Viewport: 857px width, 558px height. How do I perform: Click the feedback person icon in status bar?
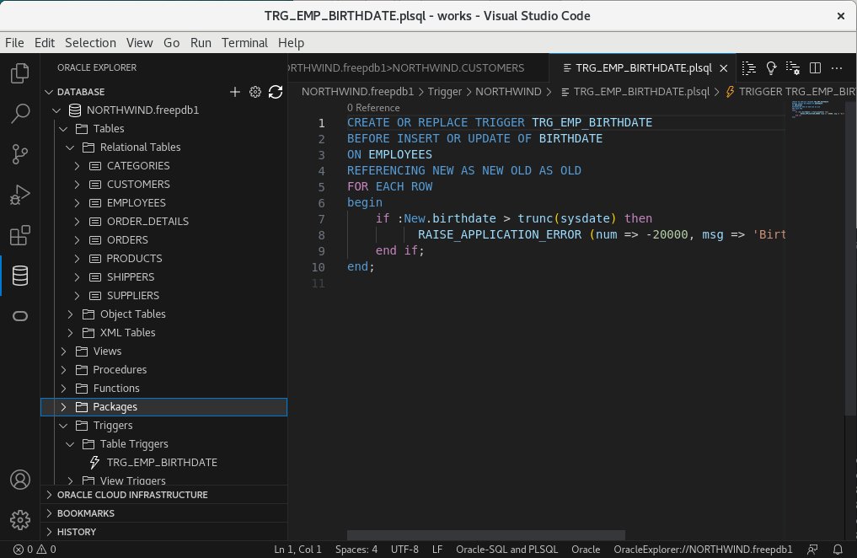point(812,550)
